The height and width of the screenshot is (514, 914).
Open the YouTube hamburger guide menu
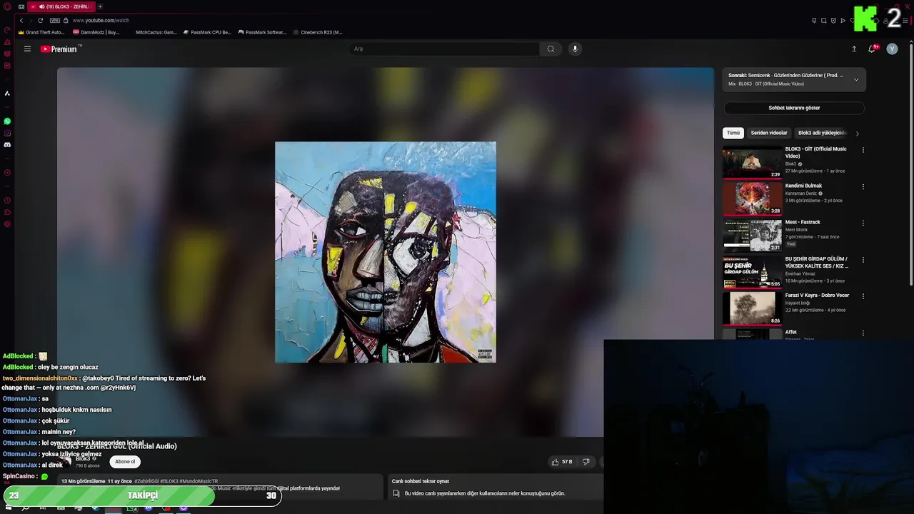tap(27, 49)
